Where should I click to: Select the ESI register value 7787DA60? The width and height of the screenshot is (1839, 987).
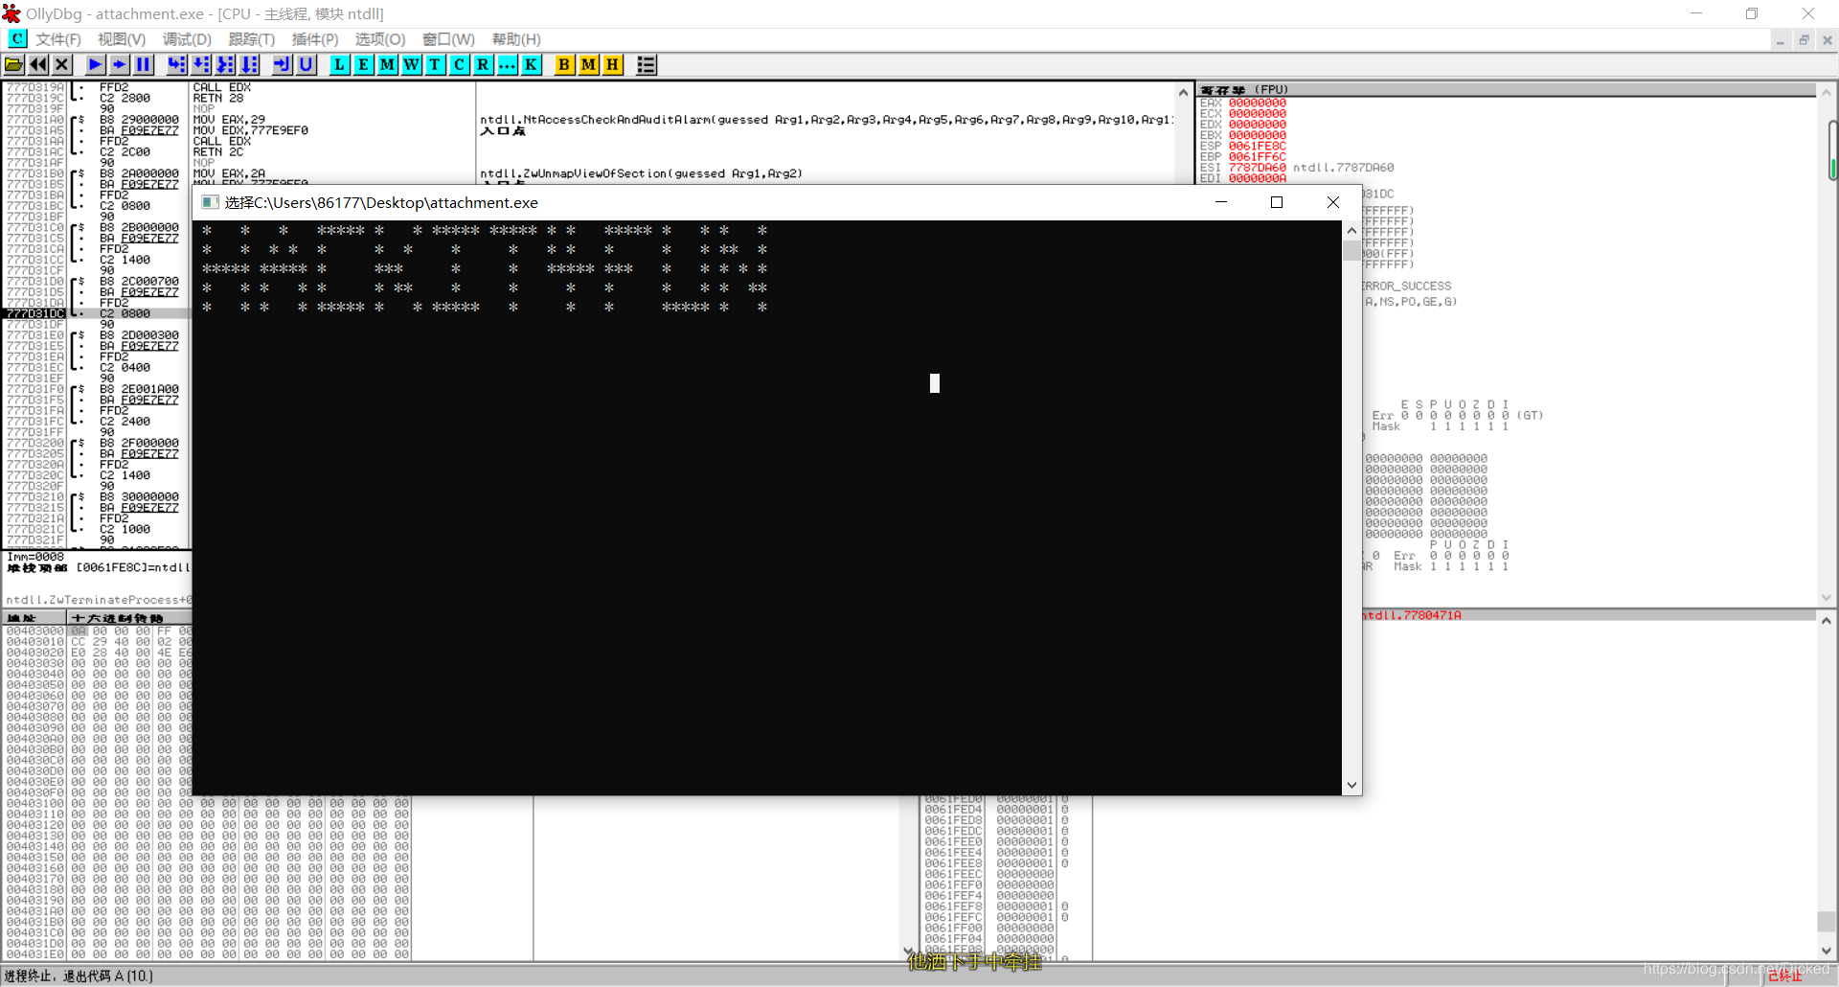tap(1258, 168)
